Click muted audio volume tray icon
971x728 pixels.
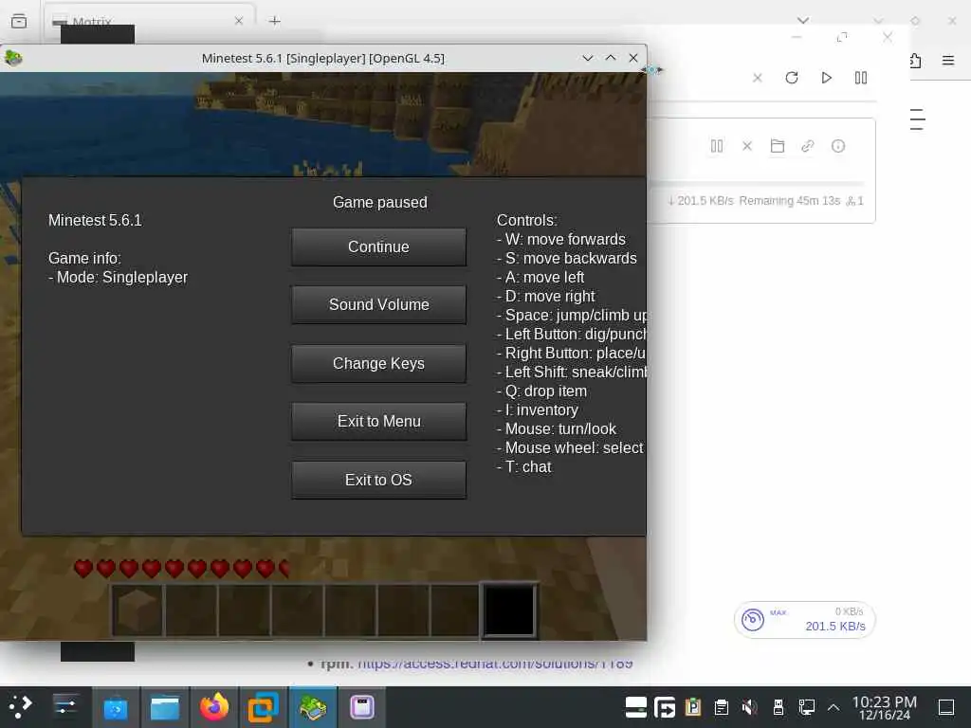click(750, 707)
